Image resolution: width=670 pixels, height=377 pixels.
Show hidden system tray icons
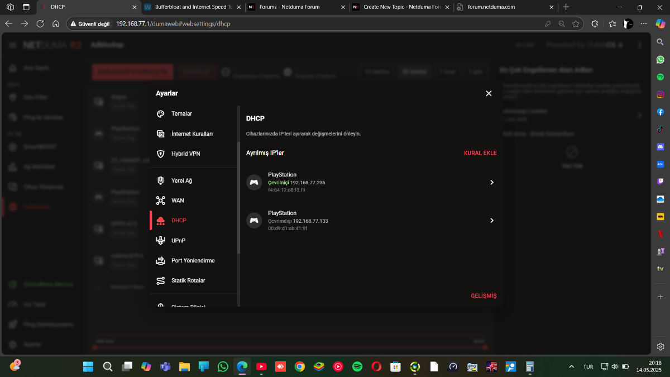pos(571,367)
